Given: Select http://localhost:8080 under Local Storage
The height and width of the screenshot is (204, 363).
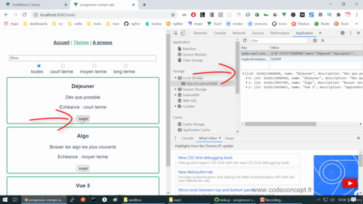Looking at the screenshot, I should [x=202, y=83].
